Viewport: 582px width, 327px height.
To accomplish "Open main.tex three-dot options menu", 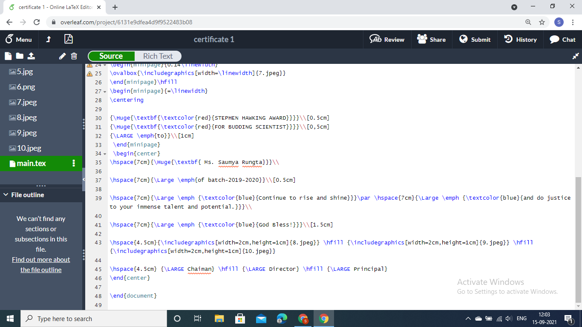I will pos(74,163).
